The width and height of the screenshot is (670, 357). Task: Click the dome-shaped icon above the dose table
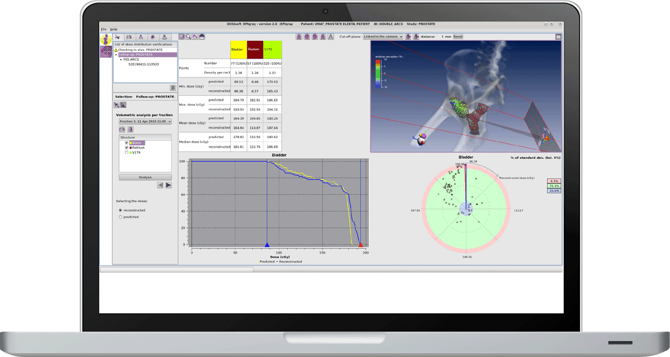pos(202,37)
